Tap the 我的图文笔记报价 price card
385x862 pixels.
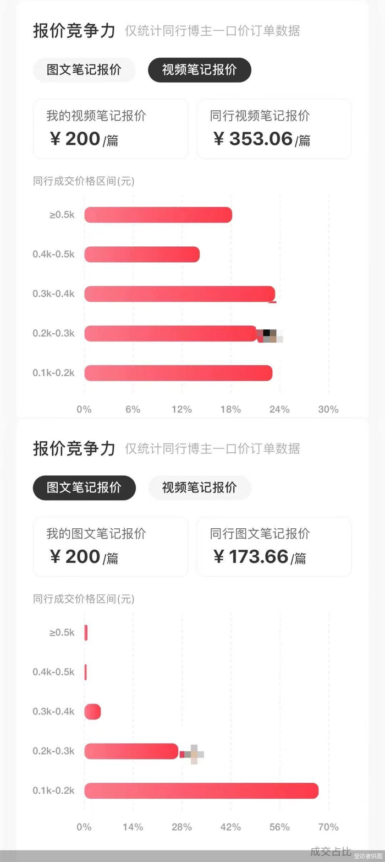[111, 546]
